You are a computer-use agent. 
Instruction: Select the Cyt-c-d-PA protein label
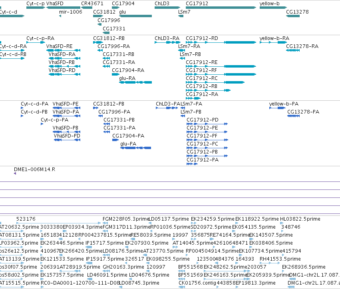[x=34, y=104]
